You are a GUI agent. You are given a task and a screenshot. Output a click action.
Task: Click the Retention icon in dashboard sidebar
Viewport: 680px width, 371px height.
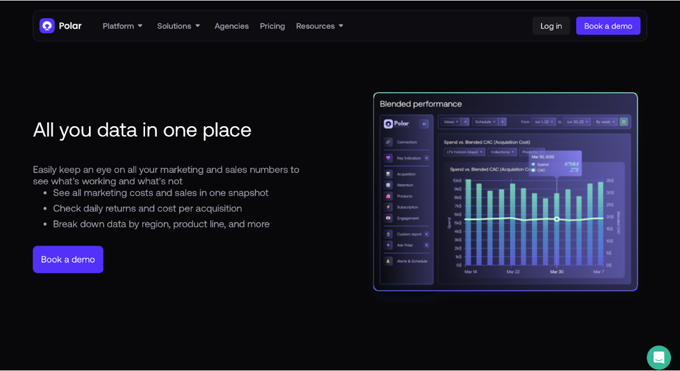(388, 185)
